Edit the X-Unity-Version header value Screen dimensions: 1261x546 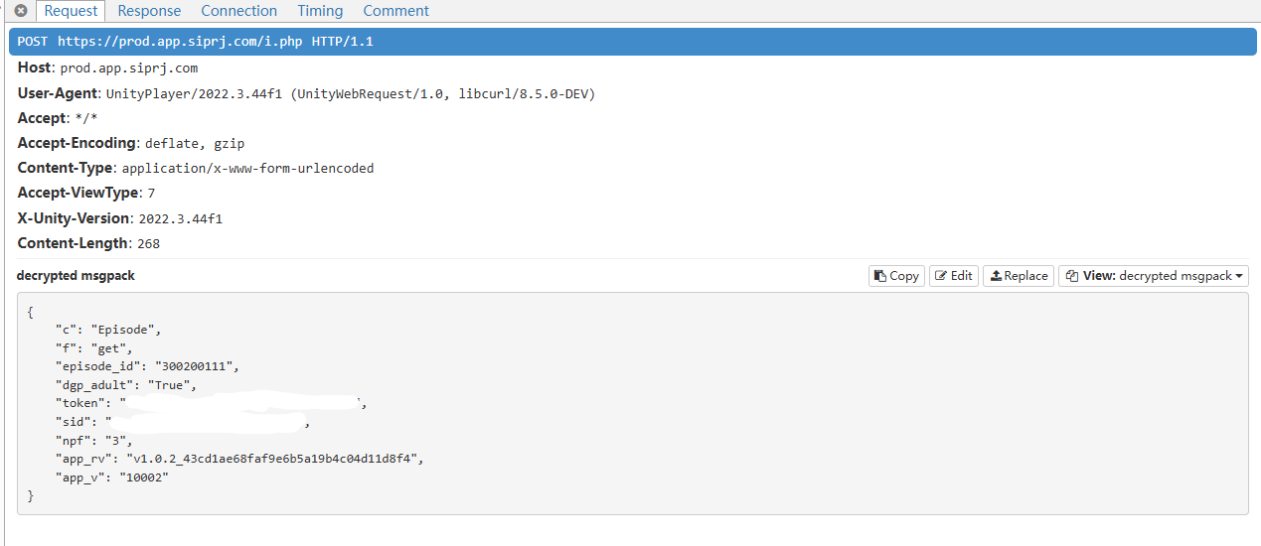(x=181, y=218)
